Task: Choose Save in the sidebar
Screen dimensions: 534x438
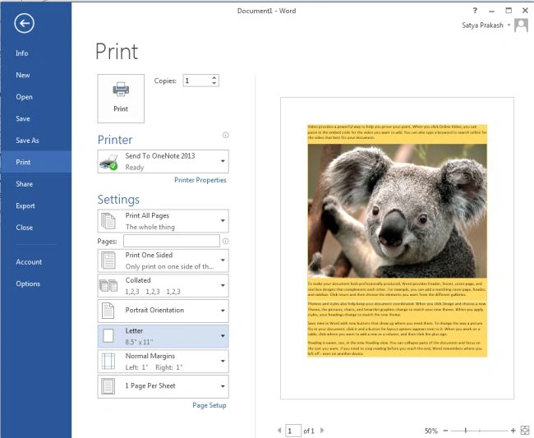Action: click(x=36, y=118)
